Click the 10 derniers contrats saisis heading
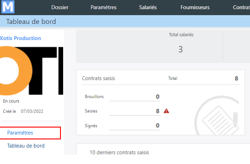 point(119,152)
